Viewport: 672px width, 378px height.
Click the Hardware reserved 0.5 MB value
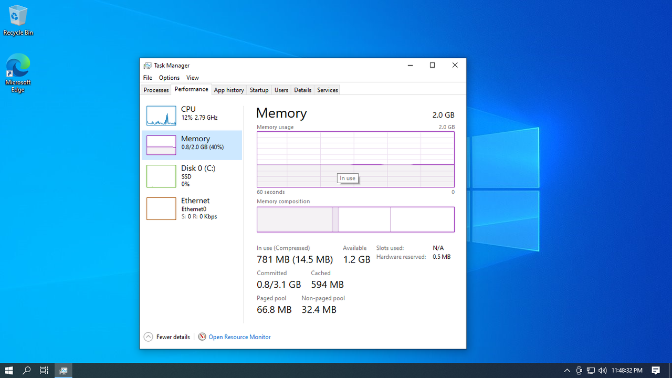point(442,257)
